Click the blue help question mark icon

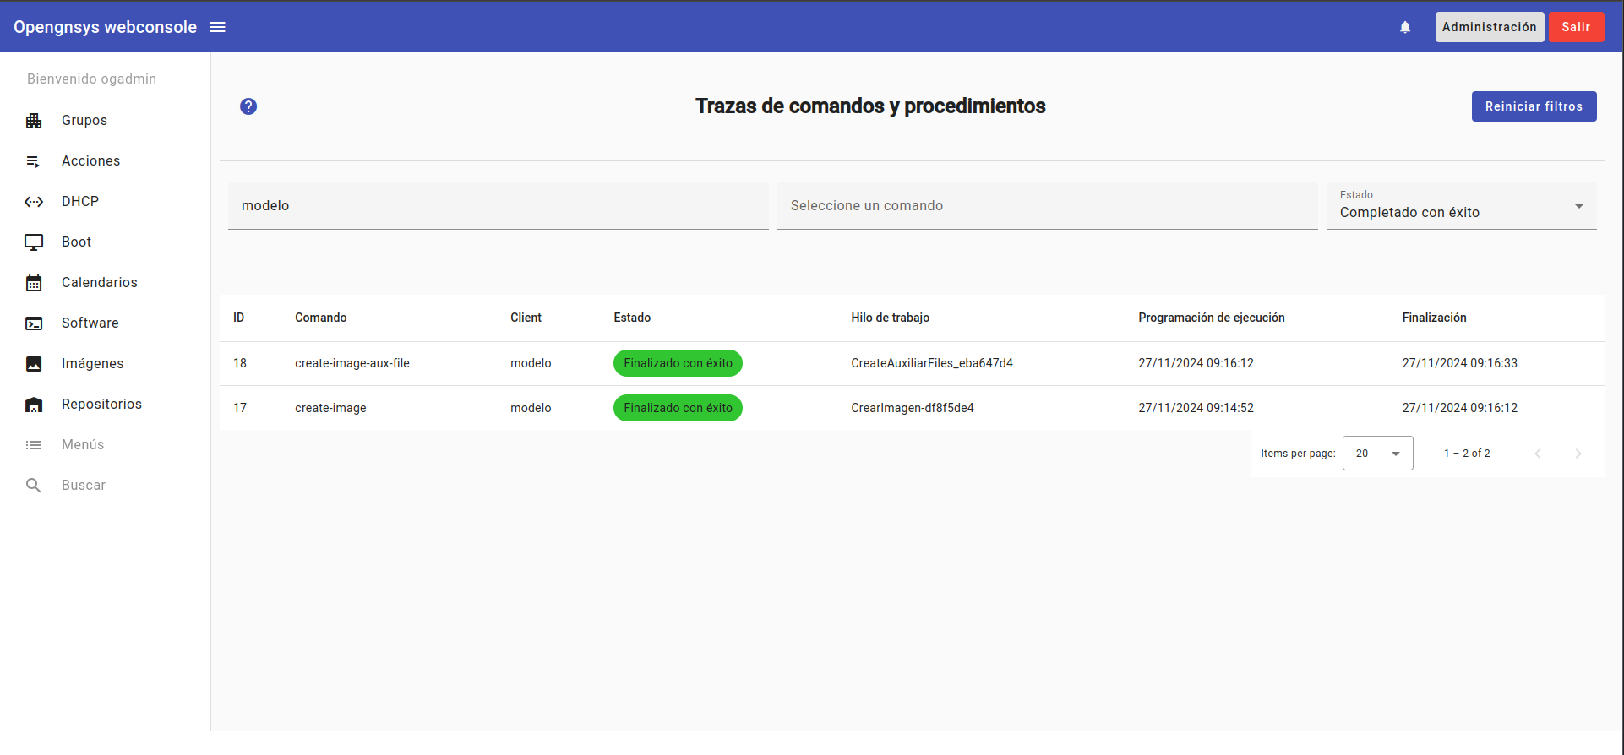point(248,106)
